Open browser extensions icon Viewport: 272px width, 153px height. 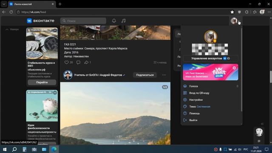point(246,12)
